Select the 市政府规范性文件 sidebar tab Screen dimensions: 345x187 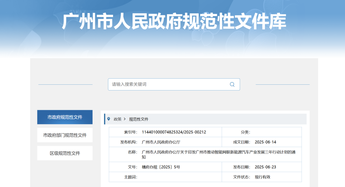[x=65, y=117]
